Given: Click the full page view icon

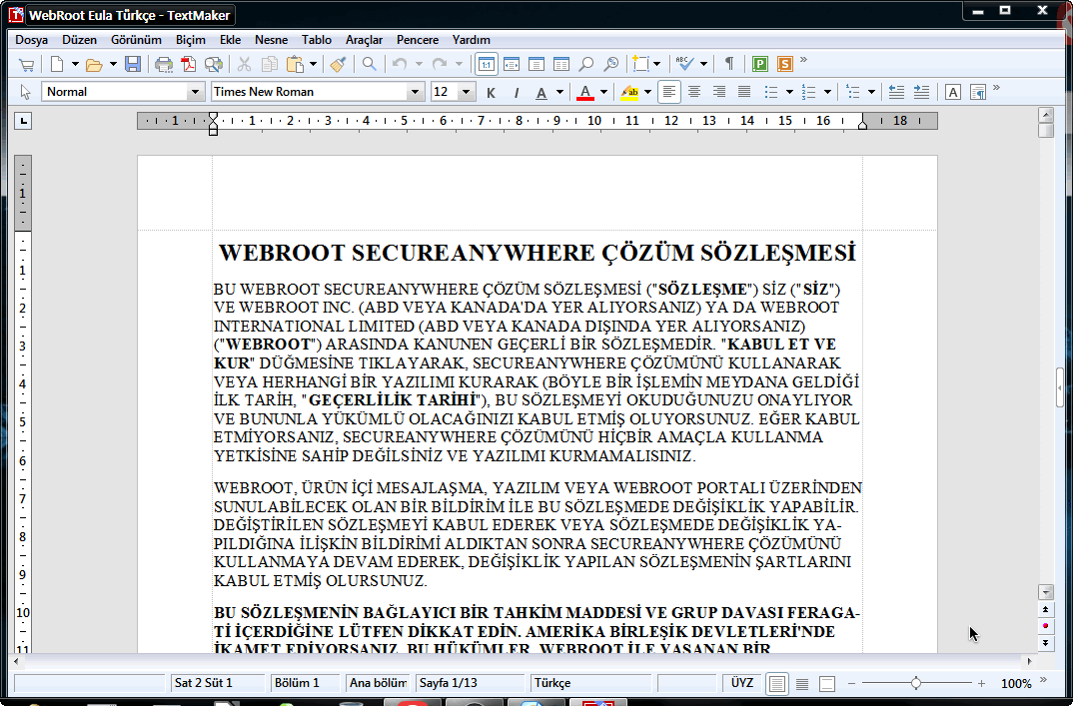Looking at the screenshot, I should pyautogui.click(x=536, y=64).
